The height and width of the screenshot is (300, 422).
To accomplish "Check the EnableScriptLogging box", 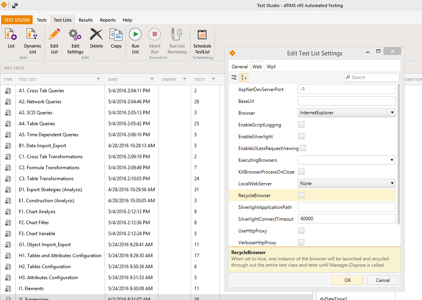I will [301, 125].
